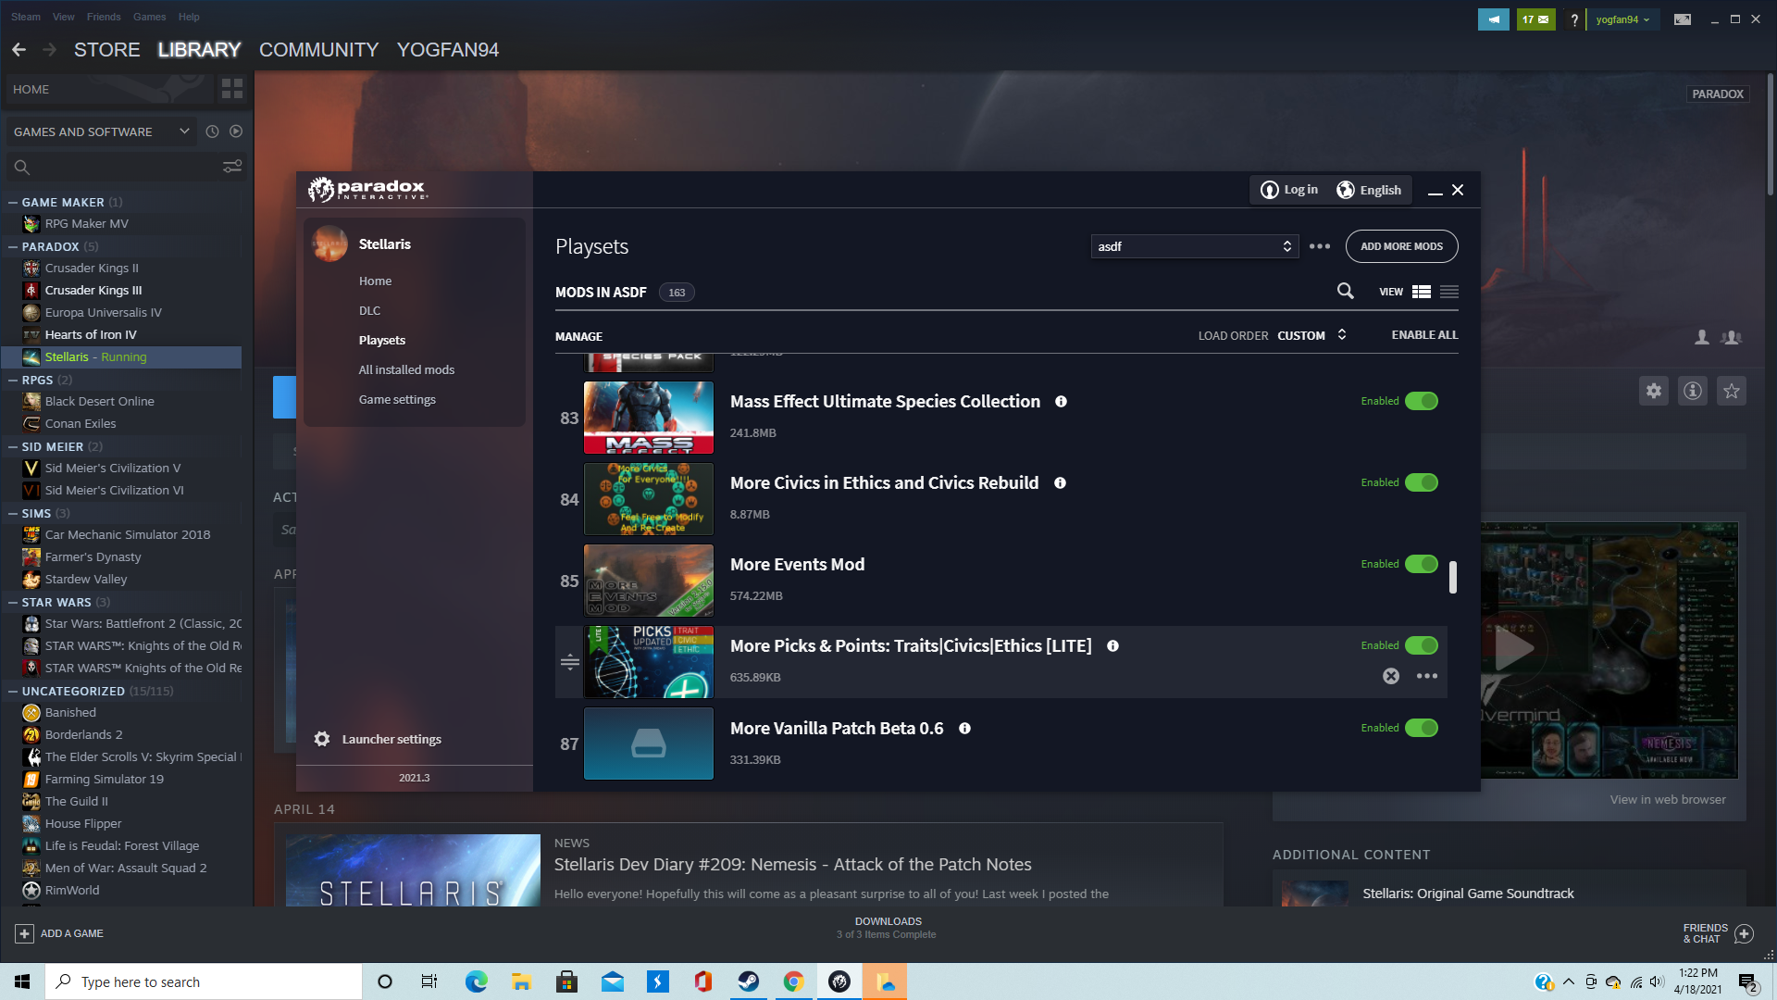
Task: Open Stellaris game info icon in Steam
Action: tap(1693, 391)
